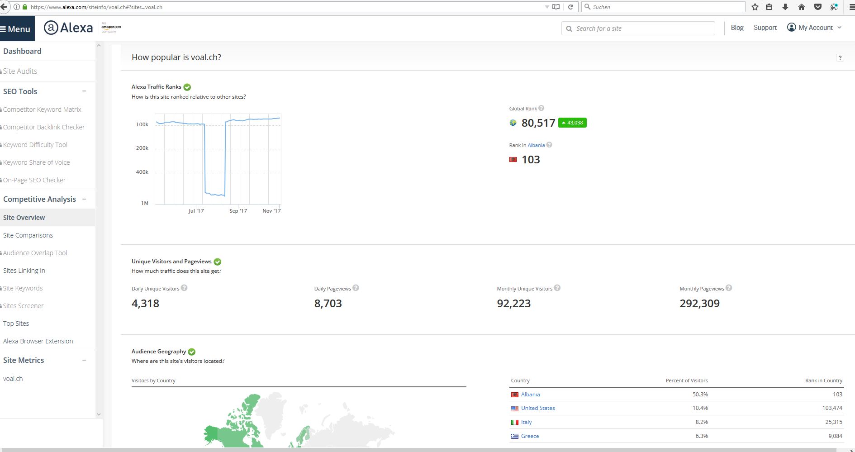Collapse the Competitive Analysis section

coord(84,199)
